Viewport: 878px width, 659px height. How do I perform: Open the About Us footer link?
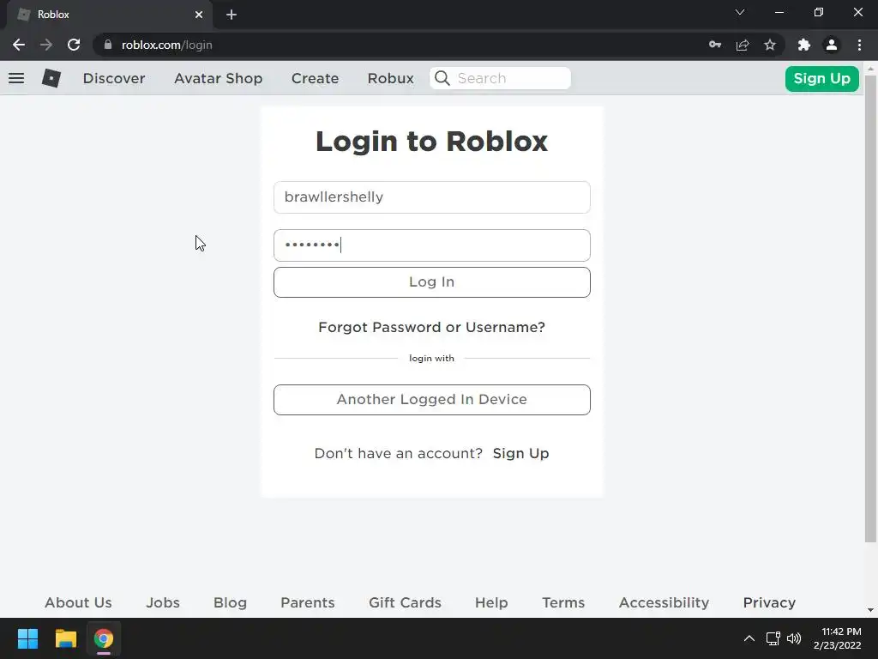[x=78, y=602]
